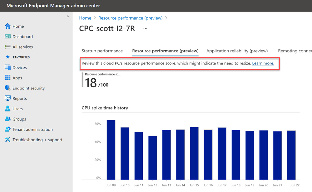Switch to Startup performance tab
Viewport: 312px width, 192px height.
(x=102, y=51)
